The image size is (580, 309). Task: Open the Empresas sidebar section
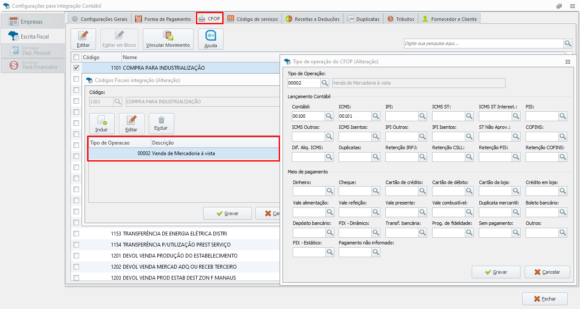coord(33,21)
